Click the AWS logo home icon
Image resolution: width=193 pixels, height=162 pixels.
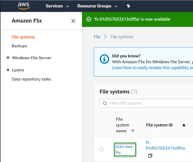coord(24,6)
